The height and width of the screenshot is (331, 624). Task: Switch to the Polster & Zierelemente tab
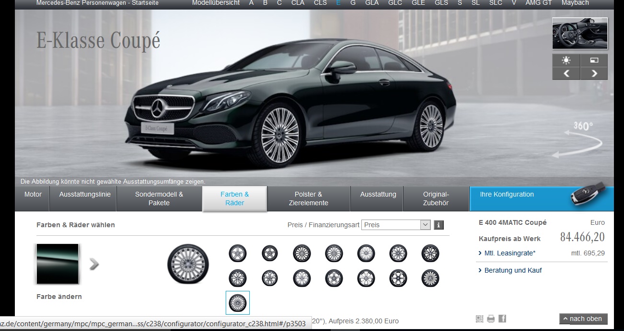coord(309,199)
